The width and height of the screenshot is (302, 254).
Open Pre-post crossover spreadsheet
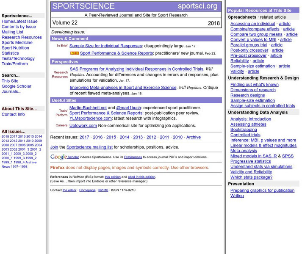pos(249,55)
